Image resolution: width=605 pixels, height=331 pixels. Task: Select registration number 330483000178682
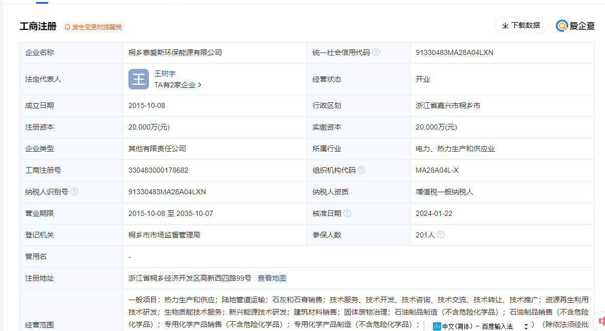tap(158, 170)
